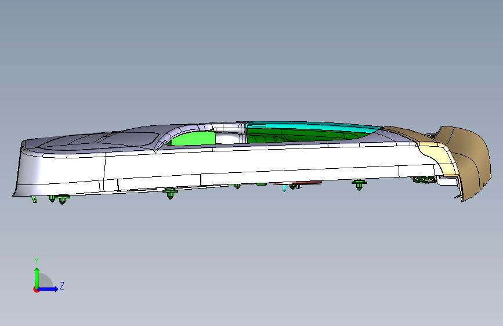The image size is (503, 326).
Task: Select the "Y" axis label
Action: 37,261
